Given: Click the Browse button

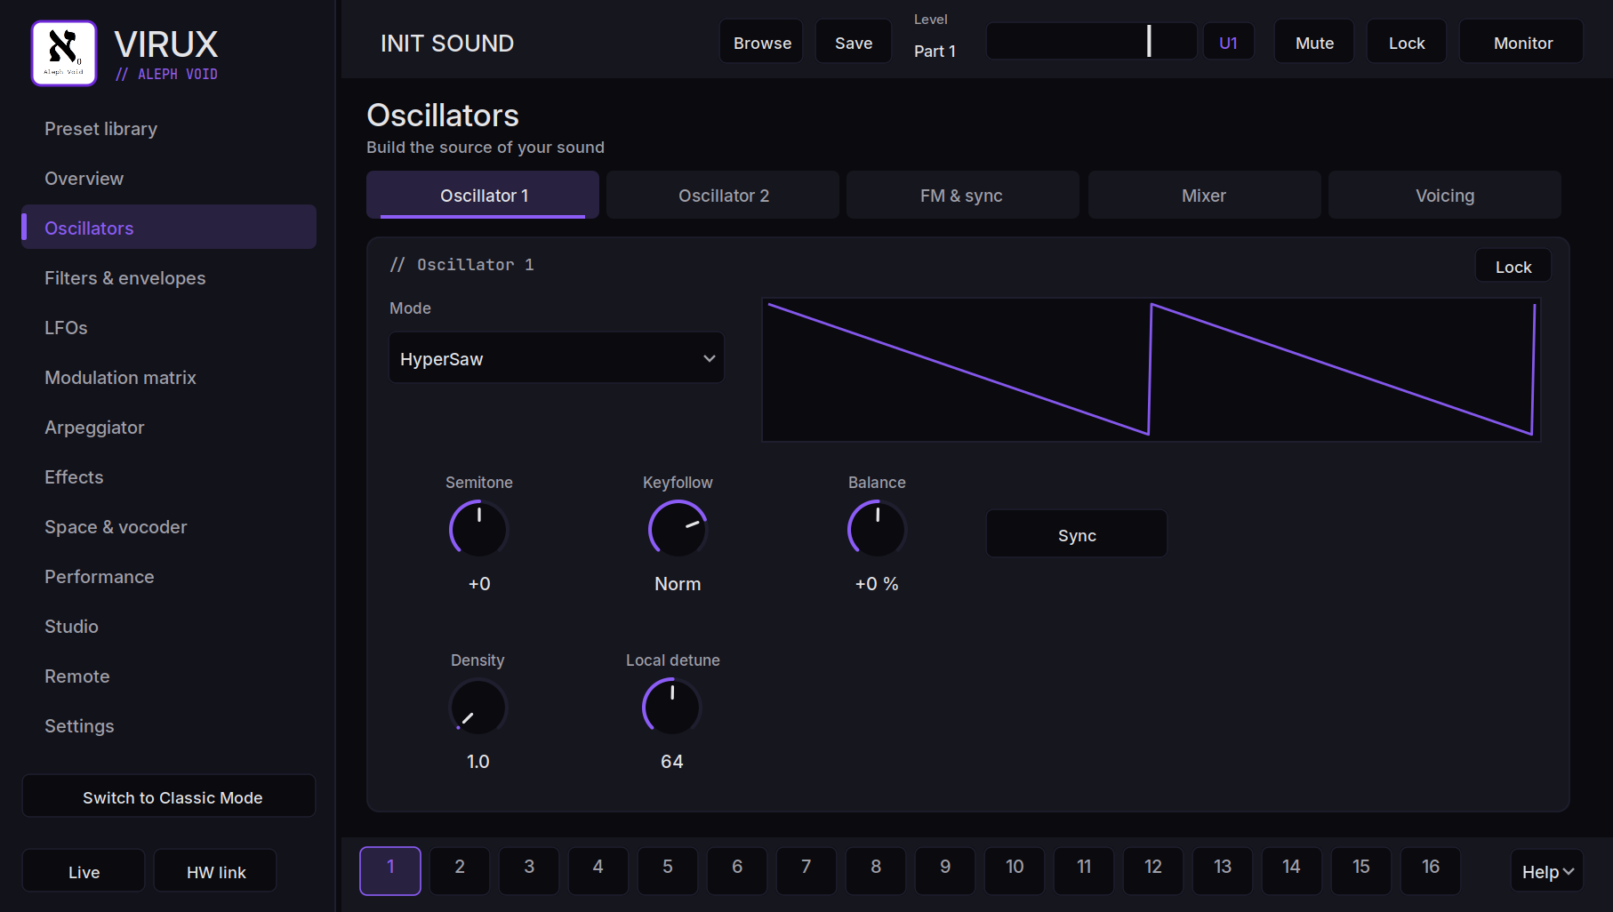Looking at the screenshot, I should 762,42.
